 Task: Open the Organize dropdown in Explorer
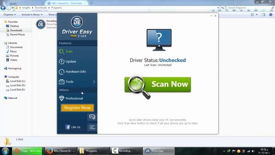click(9, 15)
